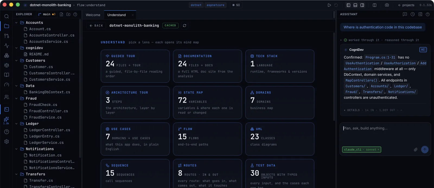
Task: Refresh the cached analysis
Action: pos(185,25)
